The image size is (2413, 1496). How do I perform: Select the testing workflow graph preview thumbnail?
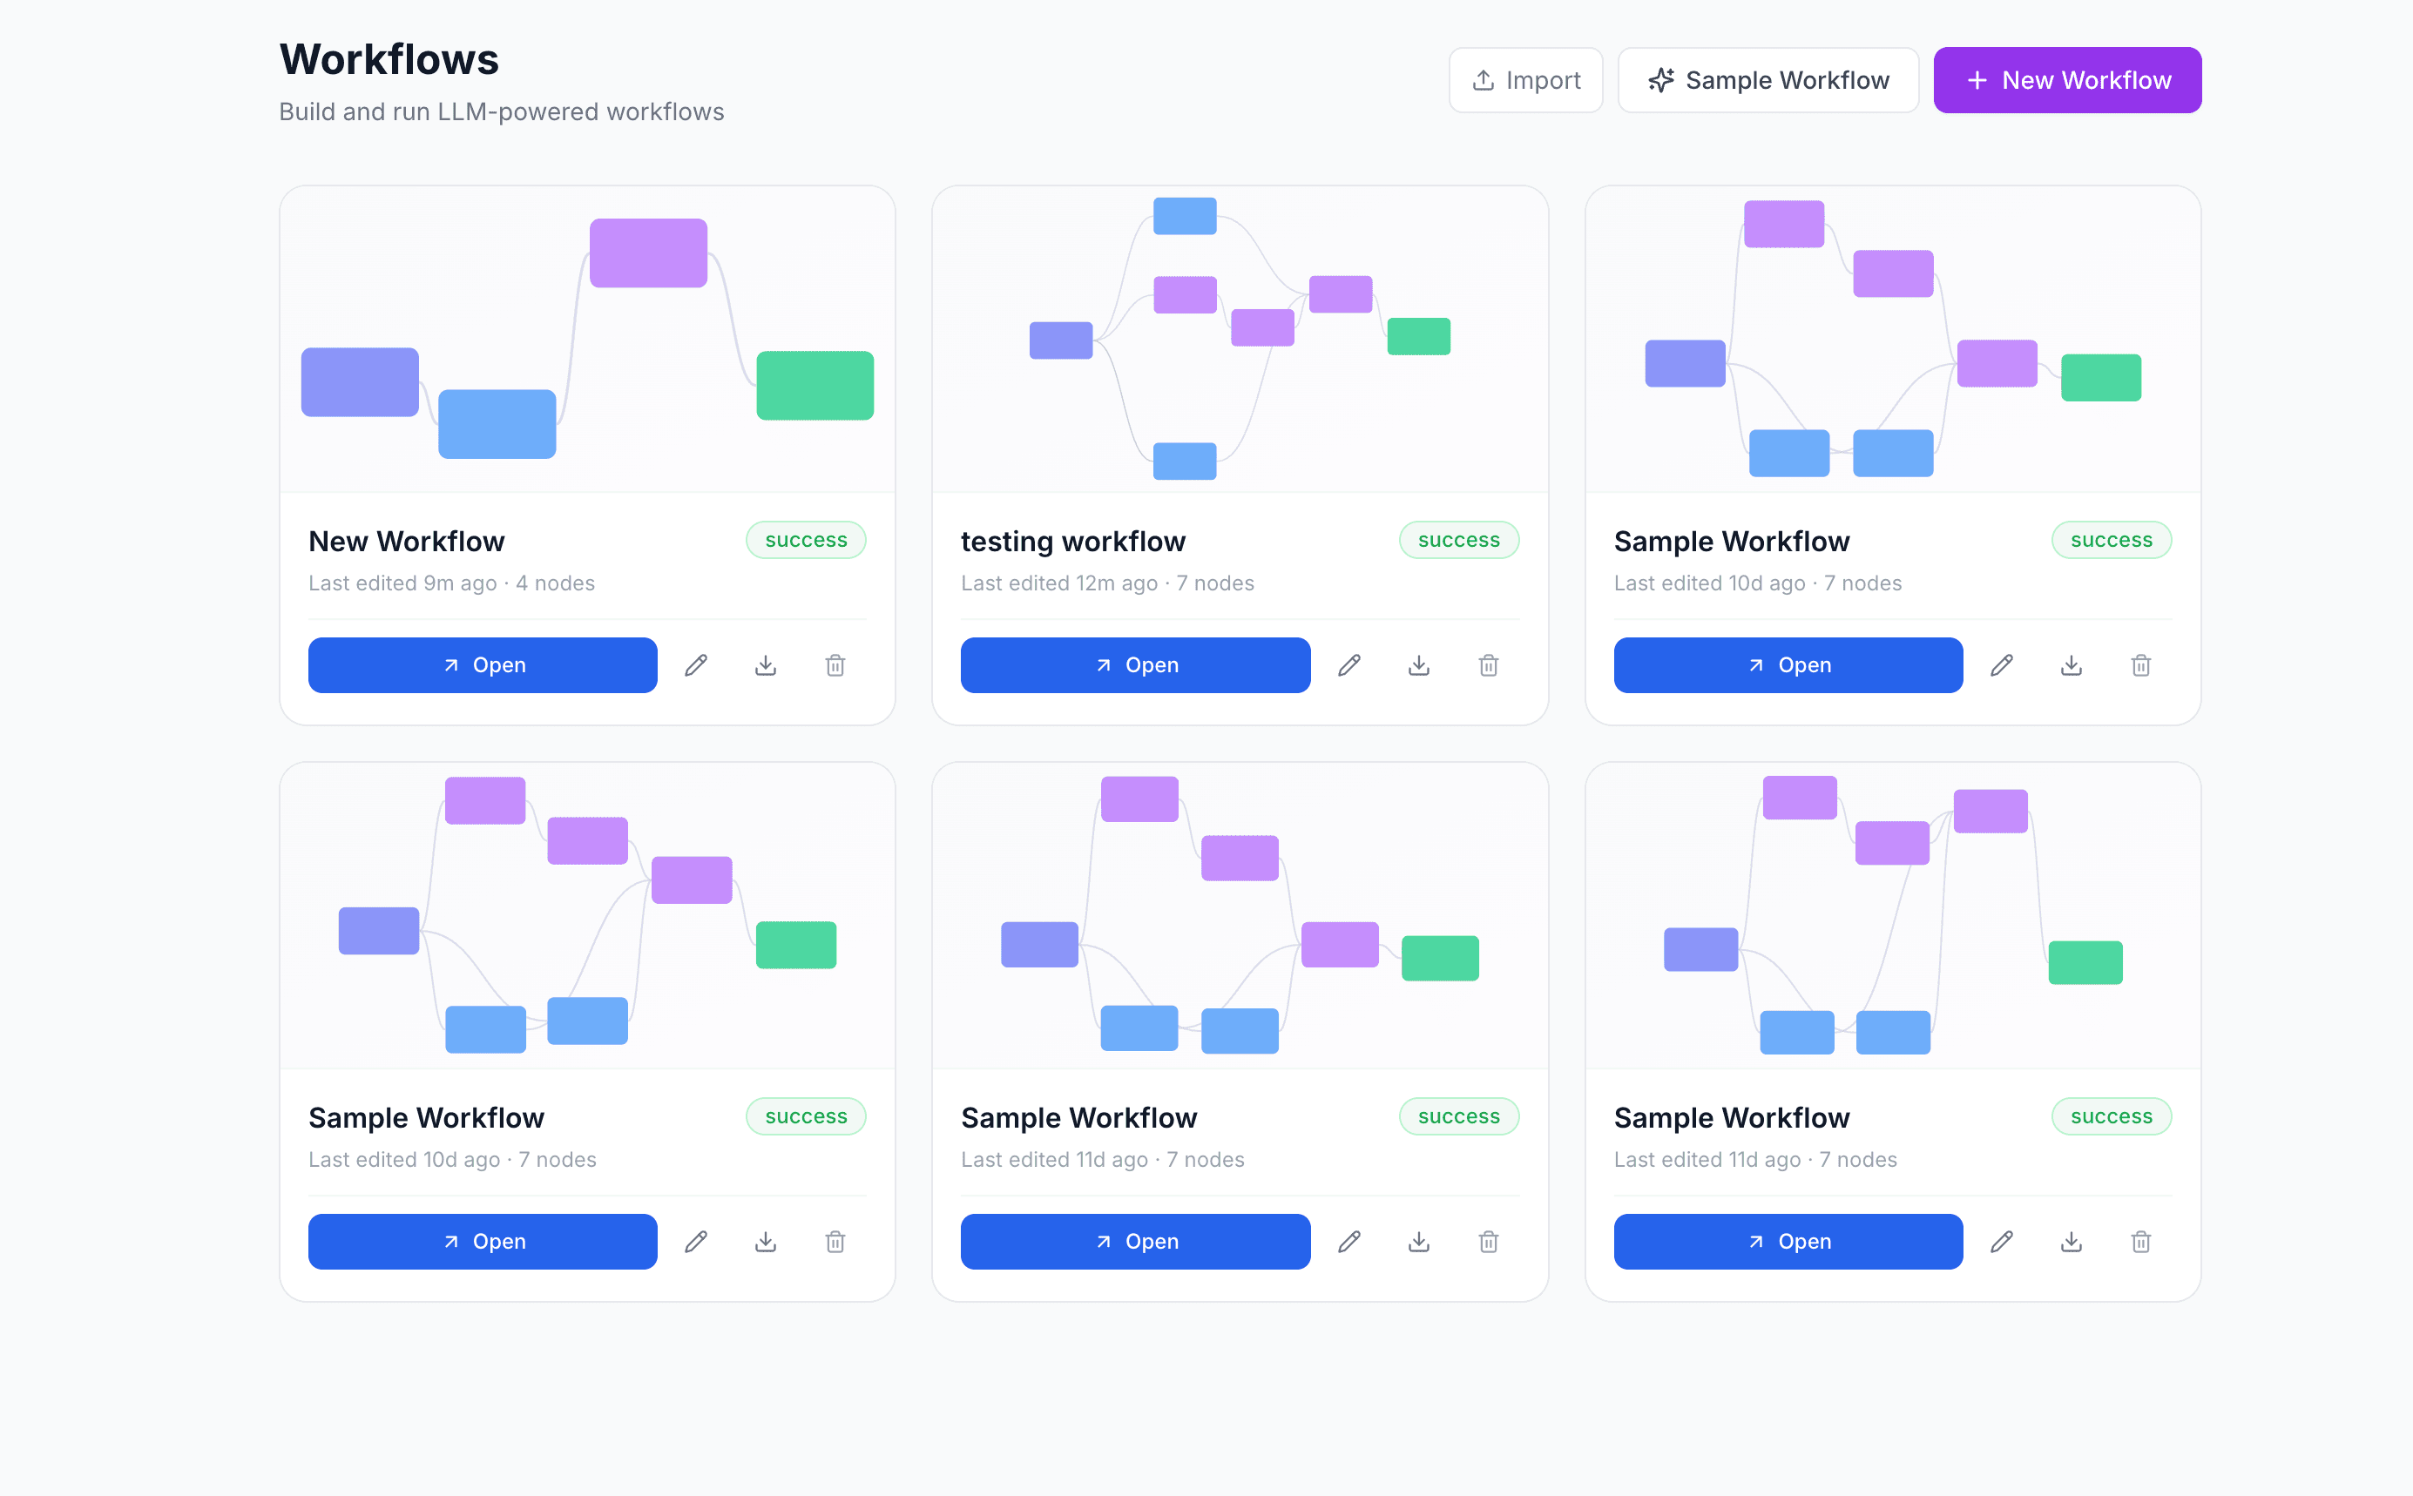coord(1240,340)
